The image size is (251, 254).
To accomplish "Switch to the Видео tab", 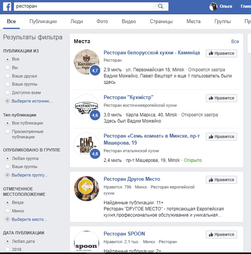I will tap(129, 21).
